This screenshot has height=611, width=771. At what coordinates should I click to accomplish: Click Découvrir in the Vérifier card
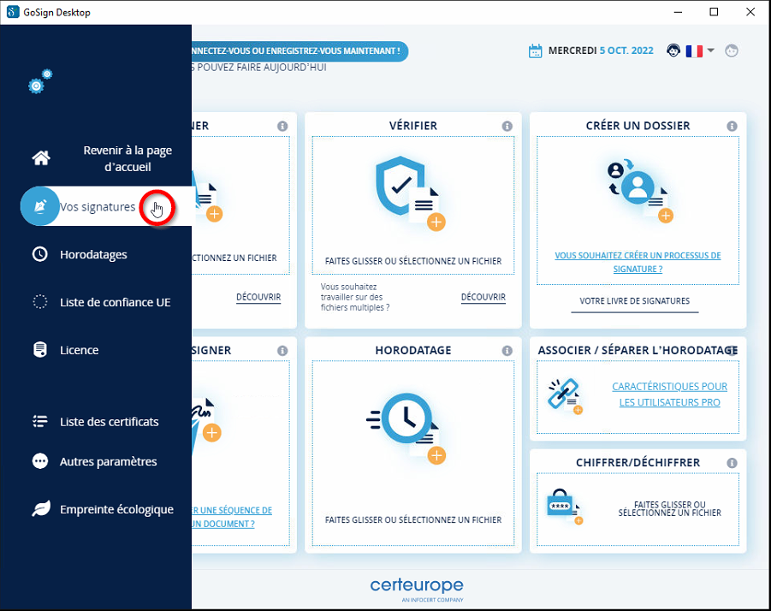(483, 297)
